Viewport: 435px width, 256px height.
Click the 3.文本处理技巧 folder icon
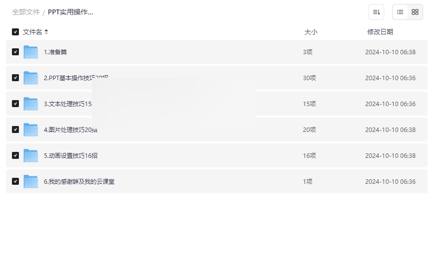[31, 104]
